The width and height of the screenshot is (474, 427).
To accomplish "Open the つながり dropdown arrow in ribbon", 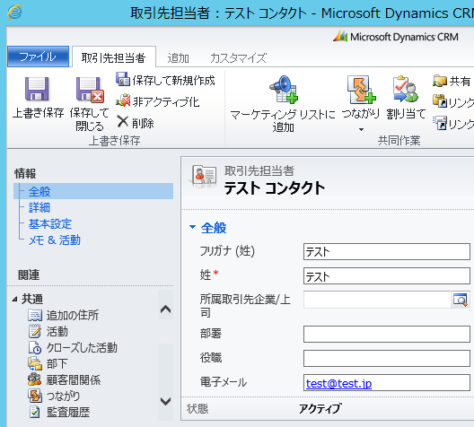I will [361, 129].
